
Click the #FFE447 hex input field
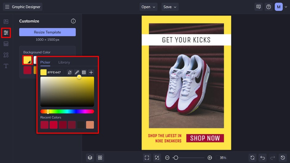(55, 72)
